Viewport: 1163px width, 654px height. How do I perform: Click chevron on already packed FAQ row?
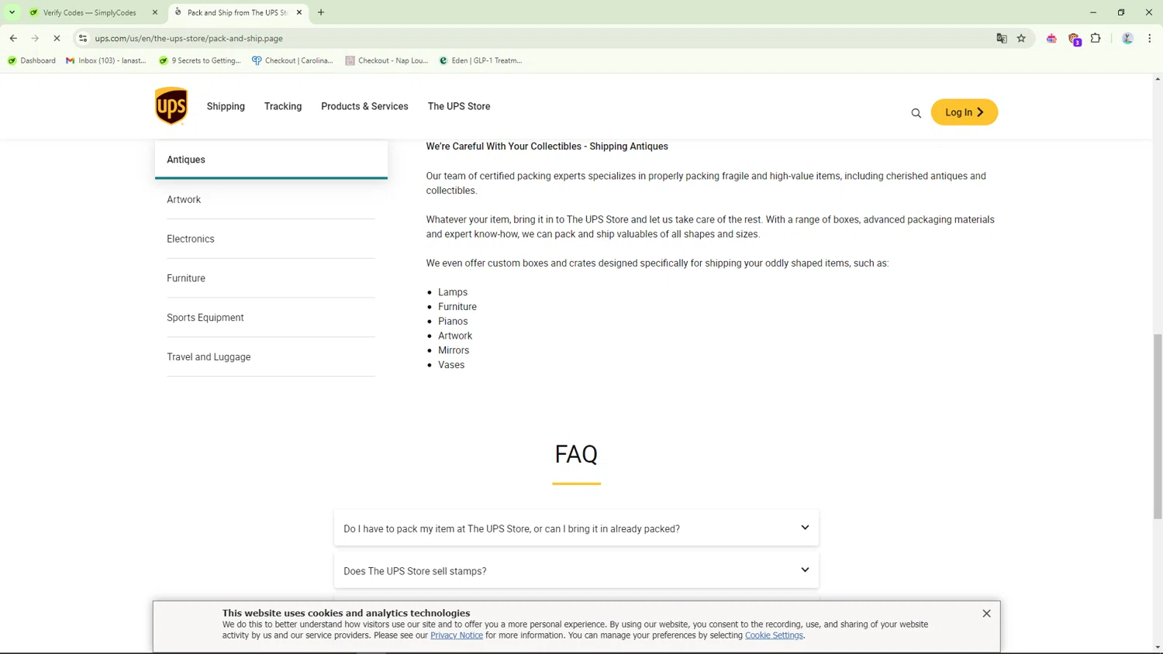[805, 528]
